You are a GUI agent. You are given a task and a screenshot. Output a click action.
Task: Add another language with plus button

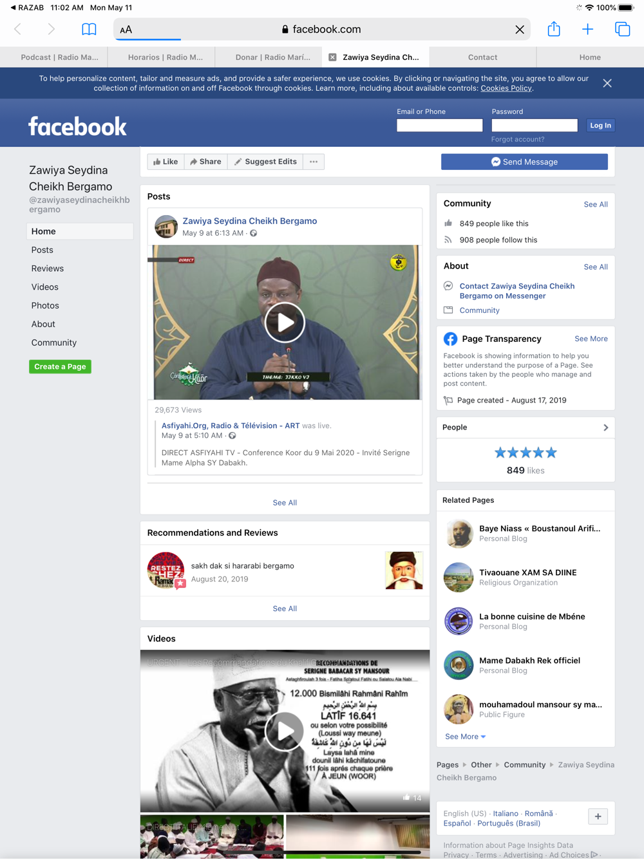tap(598, 817)
